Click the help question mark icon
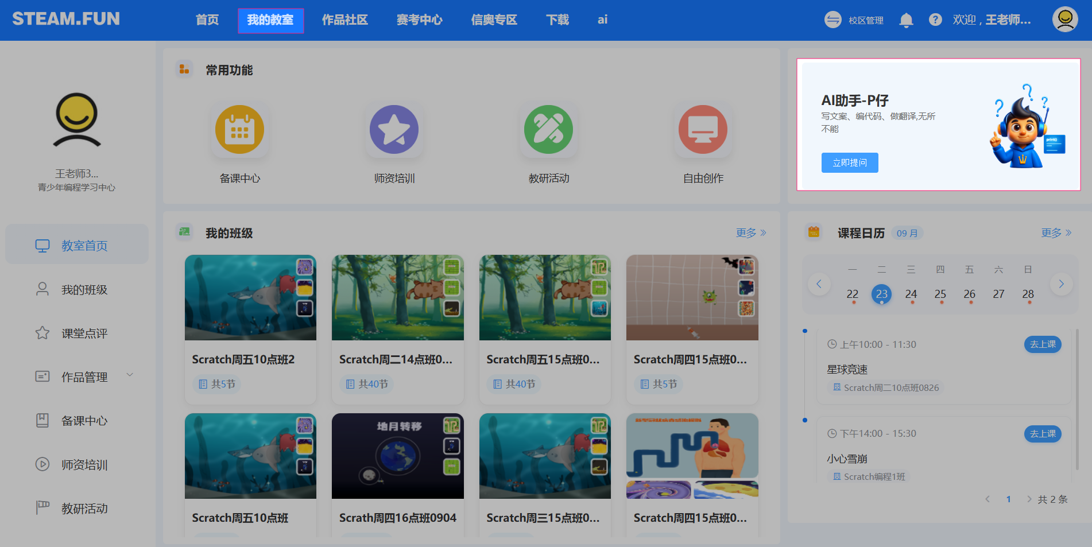 (935, 20)
